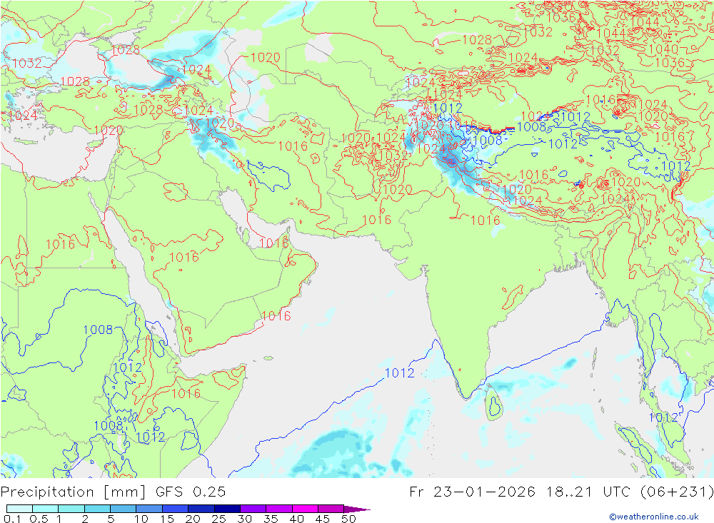This screenshot has width=714, height=523.
Task: Choose the legend swatch between 2 and 5
Action: pyautogui.click(x=97, y=509)
